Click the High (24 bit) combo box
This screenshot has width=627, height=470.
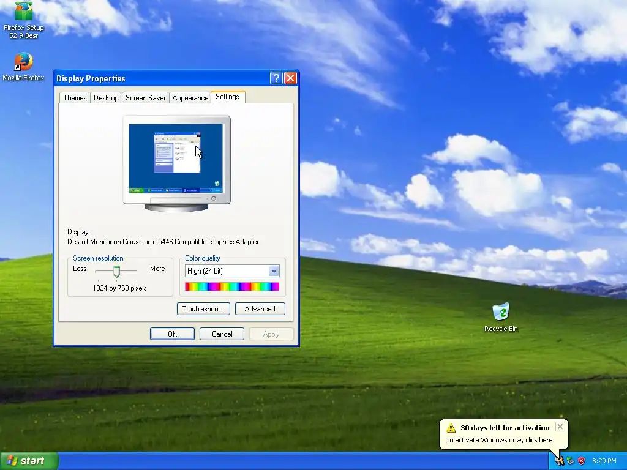pos(232,271)
